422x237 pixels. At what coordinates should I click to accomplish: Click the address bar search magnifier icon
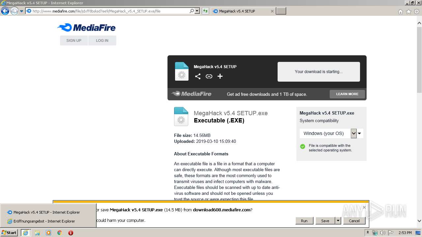pos(192,11)
